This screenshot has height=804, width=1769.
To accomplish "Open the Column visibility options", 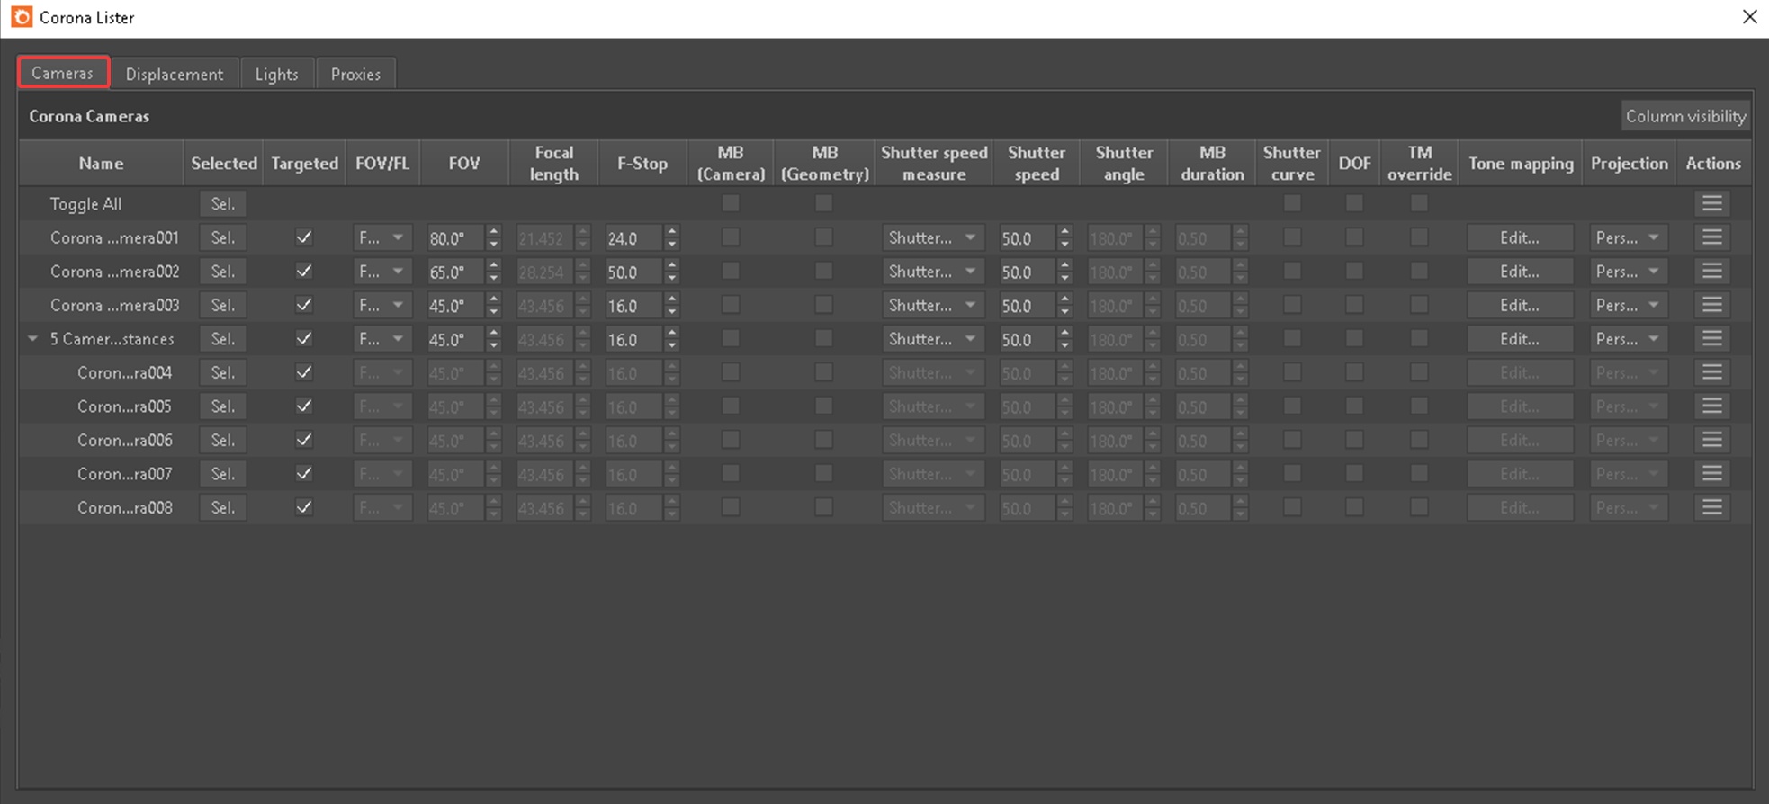I will (1685, 116).
